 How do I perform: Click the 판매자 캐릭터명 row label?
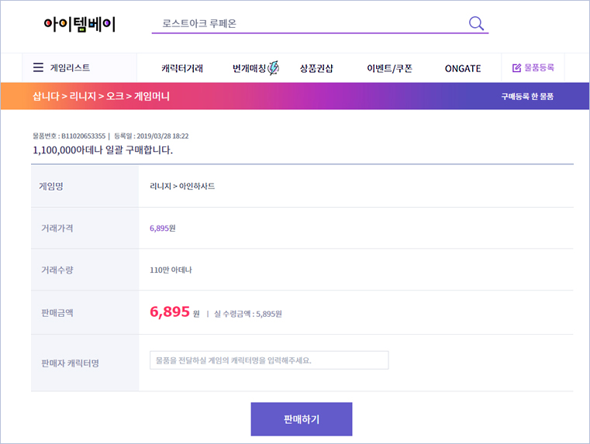click(x=70, y=363)
